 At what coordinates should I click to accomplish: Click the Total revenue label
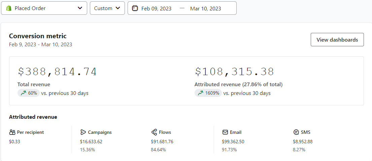pyautogui.click(x=34, y=85)
